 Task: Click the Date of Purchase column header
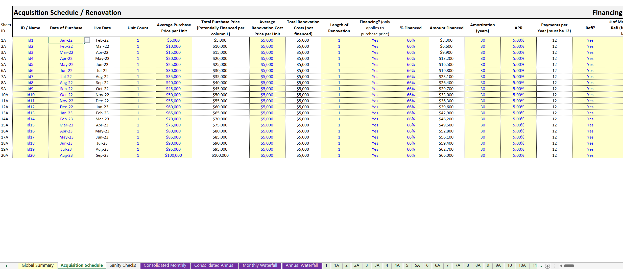pyautogui.click(x=66, y=28)
